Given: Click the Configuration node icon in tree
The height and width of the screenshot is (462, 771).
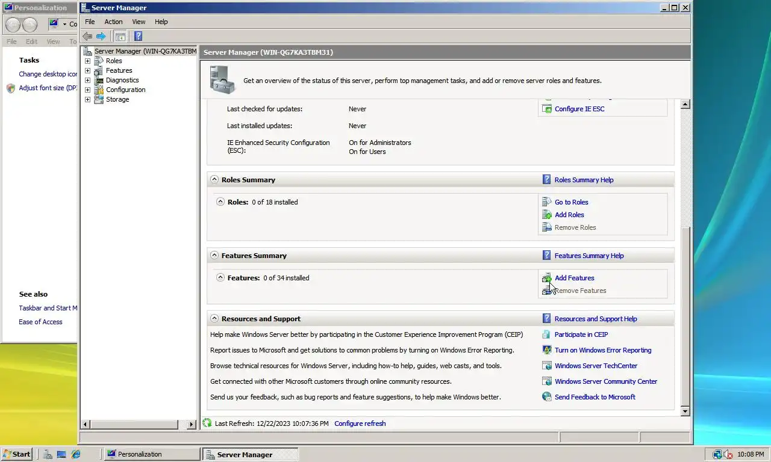Looking at the screenshot, I should (99, 90).
